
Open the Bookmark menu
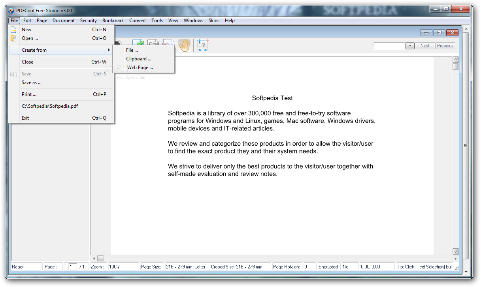113,21
